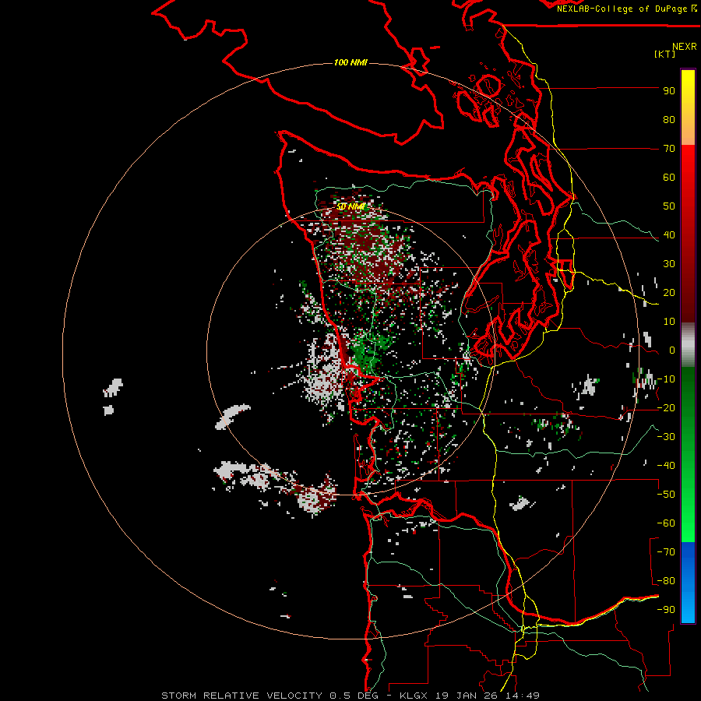Click the -80 value on velocity scale

pyautogui.click(x=666, y=581)
